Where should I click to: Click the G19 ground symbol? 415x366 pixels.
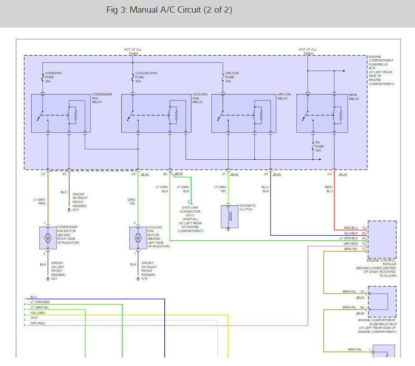click(69, 210)
